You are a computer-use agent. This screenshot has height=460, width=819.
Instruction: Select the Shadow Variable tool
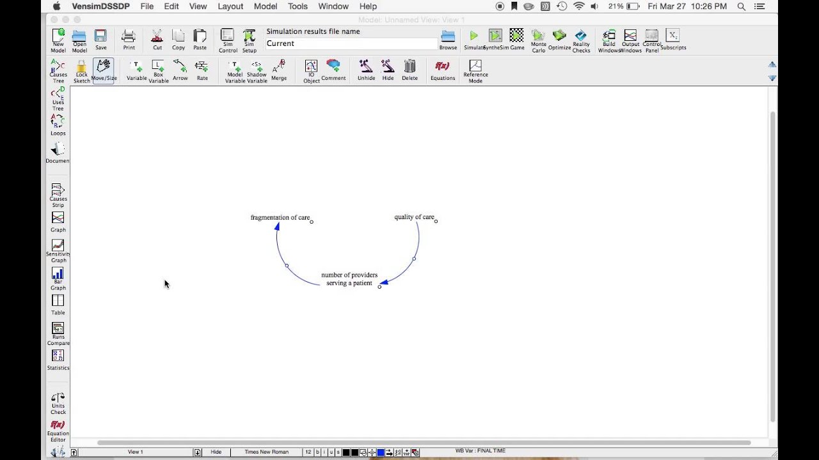point(257,71)
